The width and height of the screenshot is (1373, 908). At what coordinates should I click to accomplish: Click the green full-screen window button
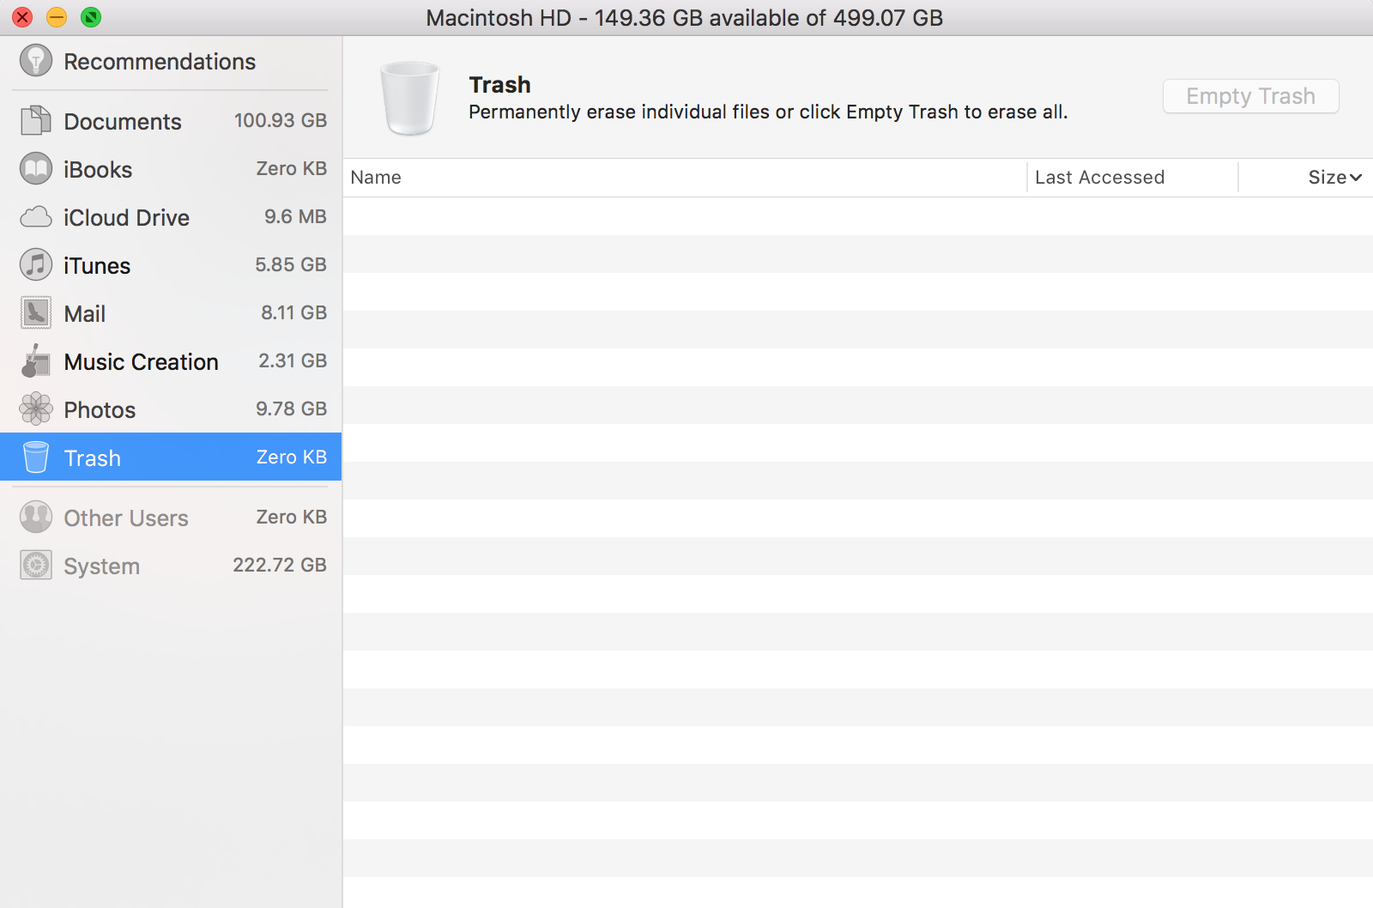[91, 17]
